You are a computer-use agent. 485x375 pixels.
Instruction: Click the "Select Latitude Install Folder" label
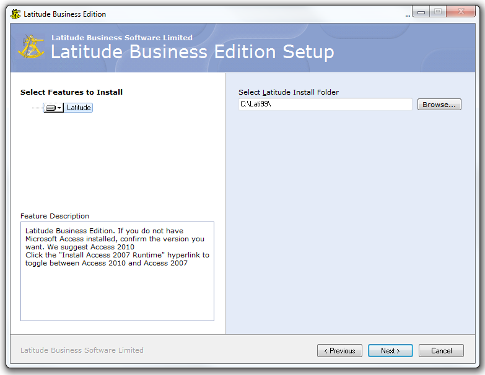tap(288, 92)
